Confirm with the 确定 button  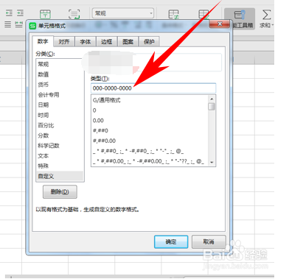[171, 242]
